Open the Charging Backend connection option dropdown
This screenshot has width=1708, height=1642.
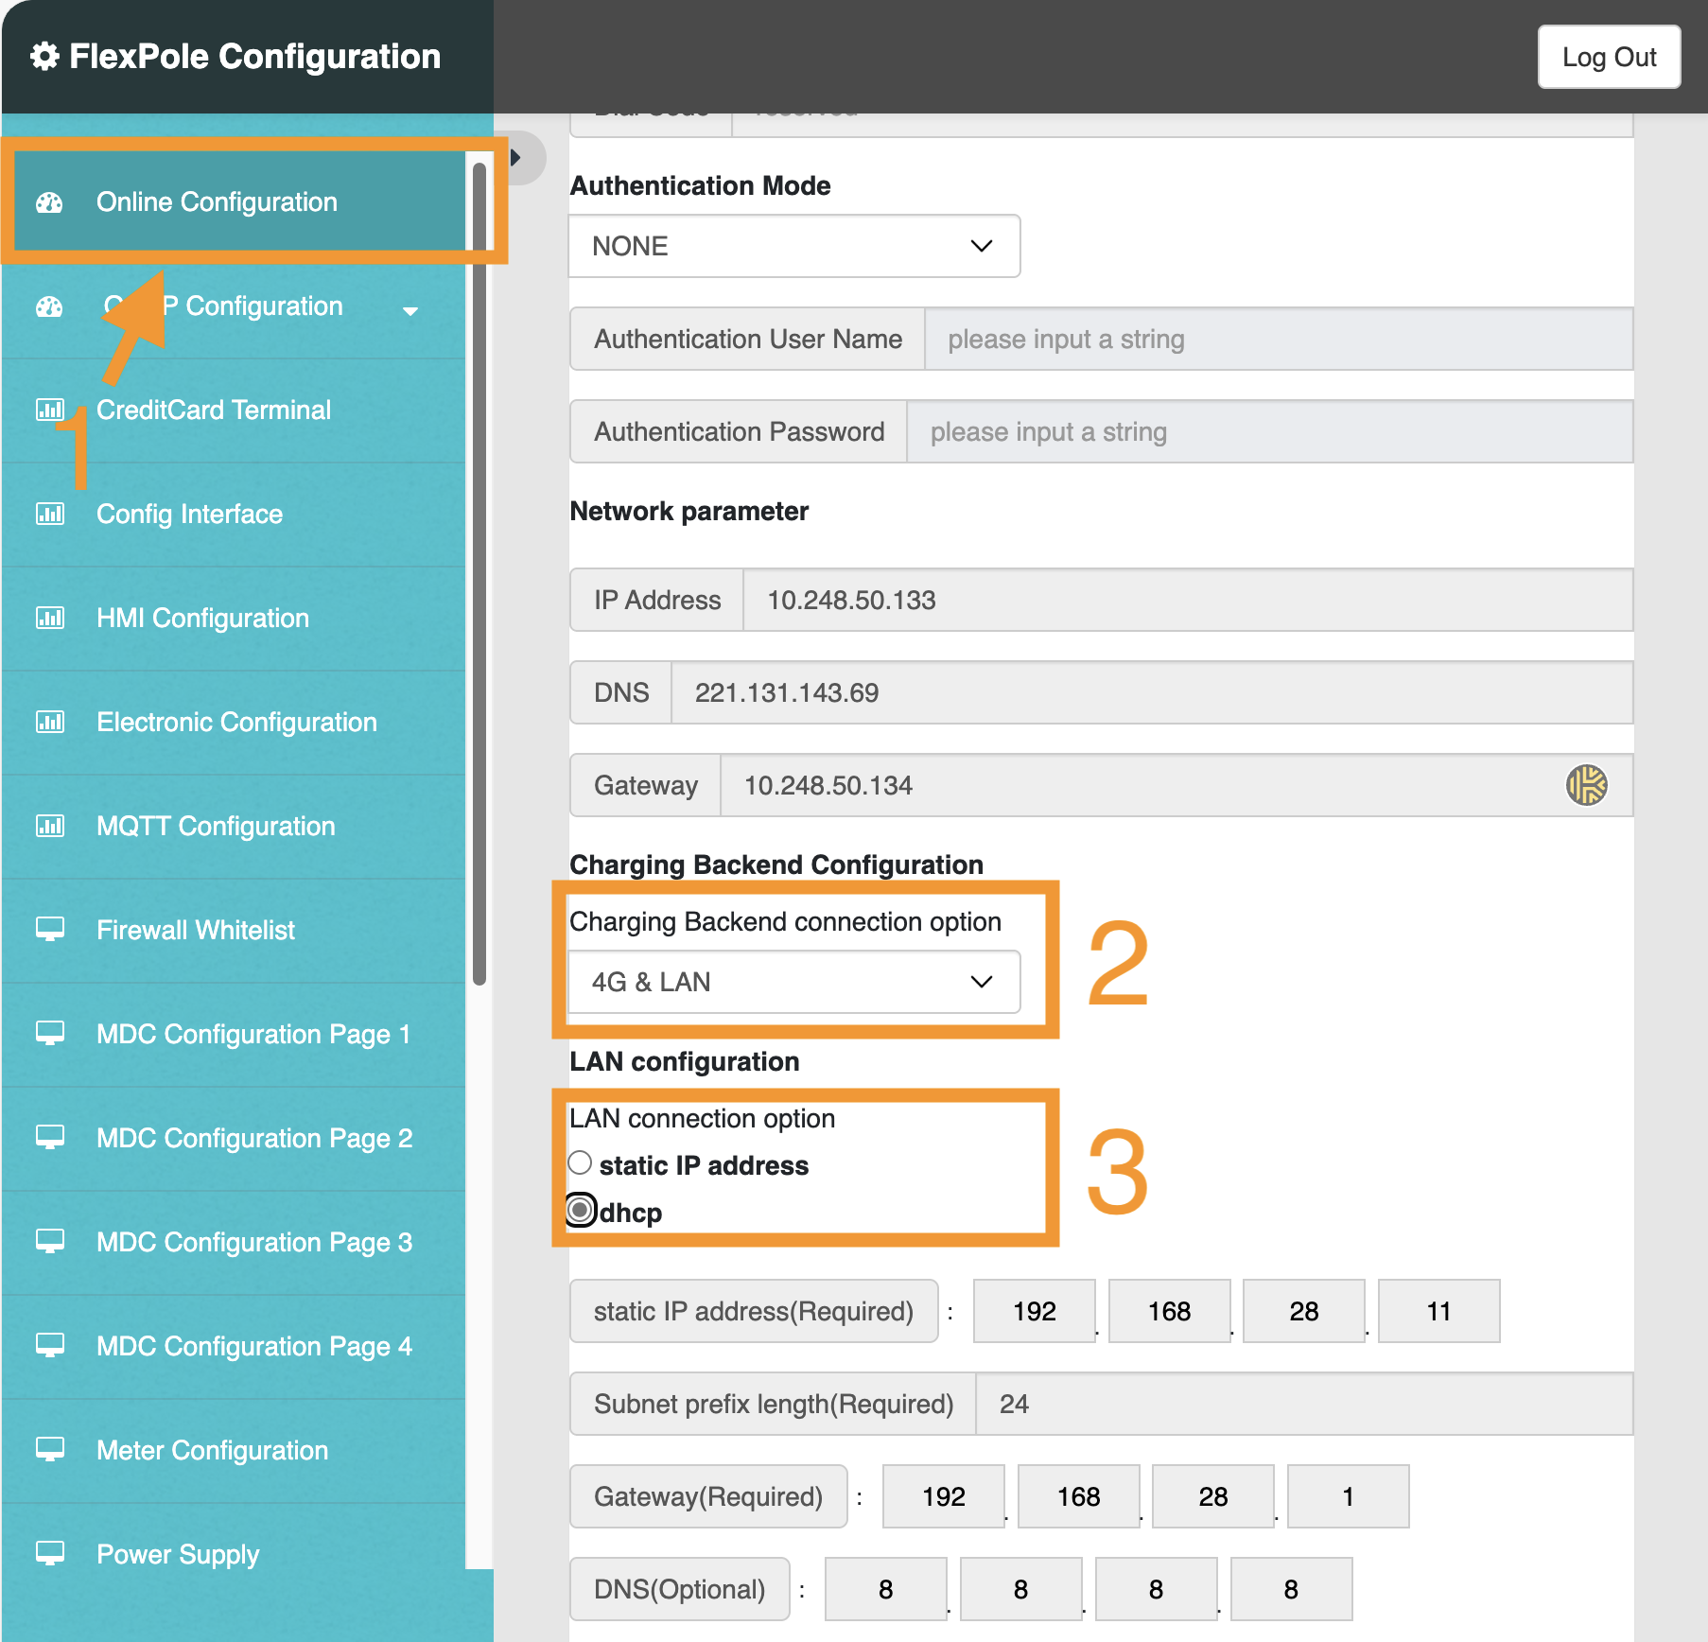point(793,982)
